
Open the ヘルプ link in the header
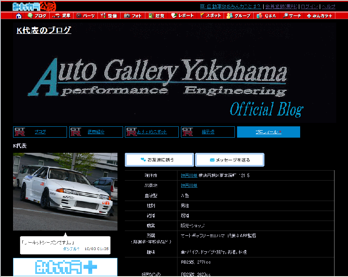(x=328, y=7)
